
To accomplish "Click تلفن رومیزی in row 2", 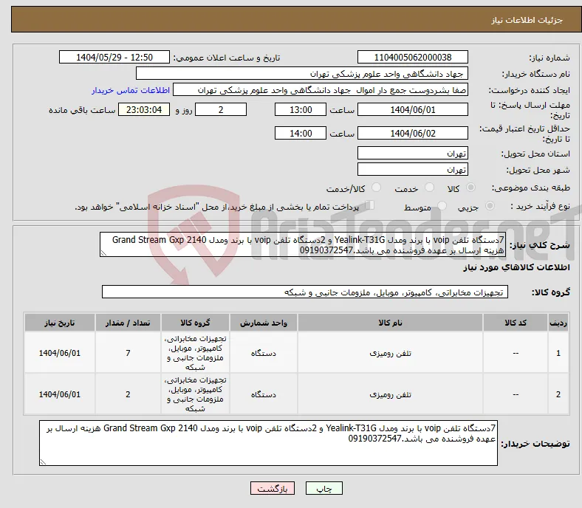I will click(x=390, y=394).
